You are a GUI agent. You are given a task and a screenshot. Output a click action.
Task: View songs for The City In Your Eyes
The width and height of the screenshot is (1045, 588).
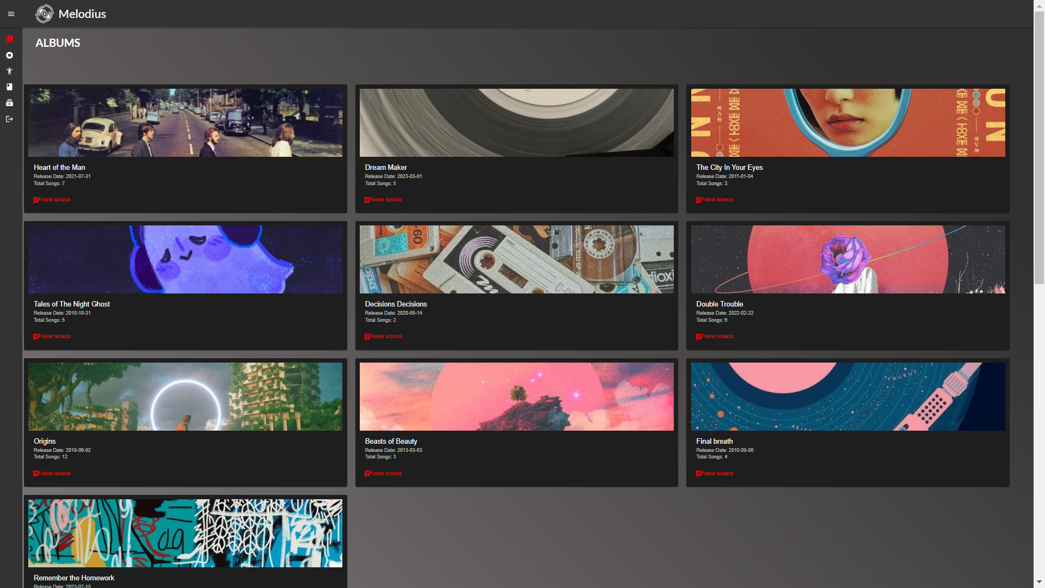[x=715, y=200]
